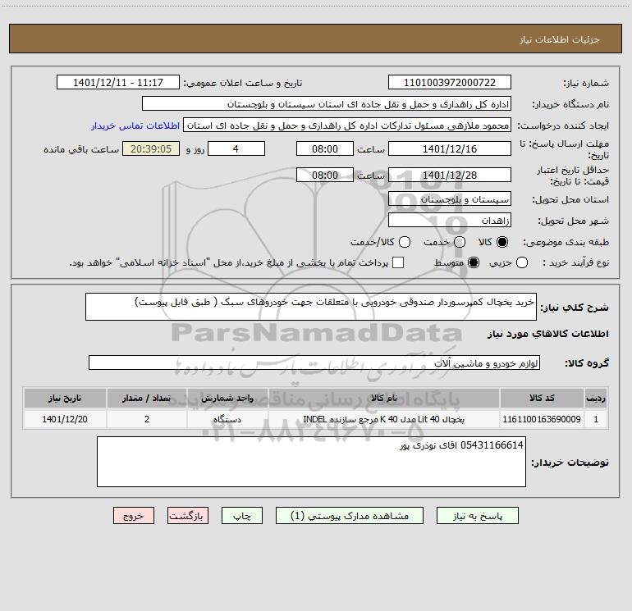Image resolution: width=632 pixels, height=611 pixels.
Task: Click the deadline time field beside 1401/12/16
Action: click(x=325, y=149)
